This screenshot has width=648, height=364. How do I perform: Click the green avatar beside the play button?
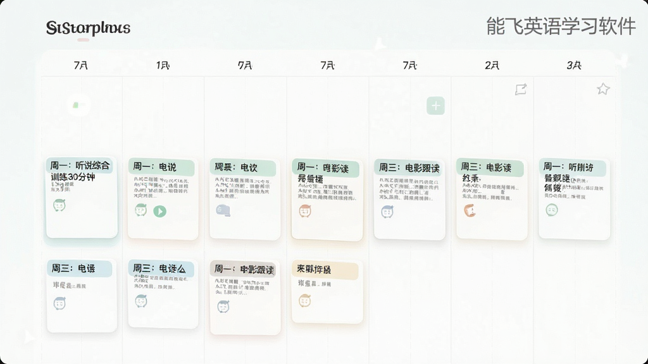[x=141, y=210]
